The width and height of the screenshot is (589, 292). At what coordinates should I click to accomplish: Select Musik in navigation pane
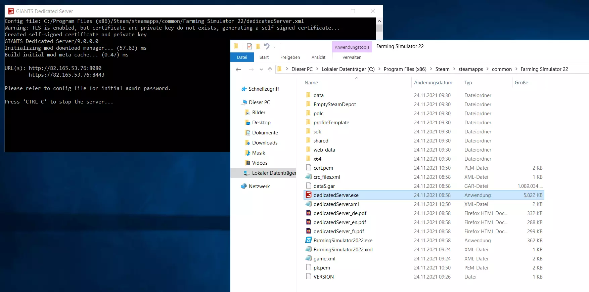click(x=259, y=153)
